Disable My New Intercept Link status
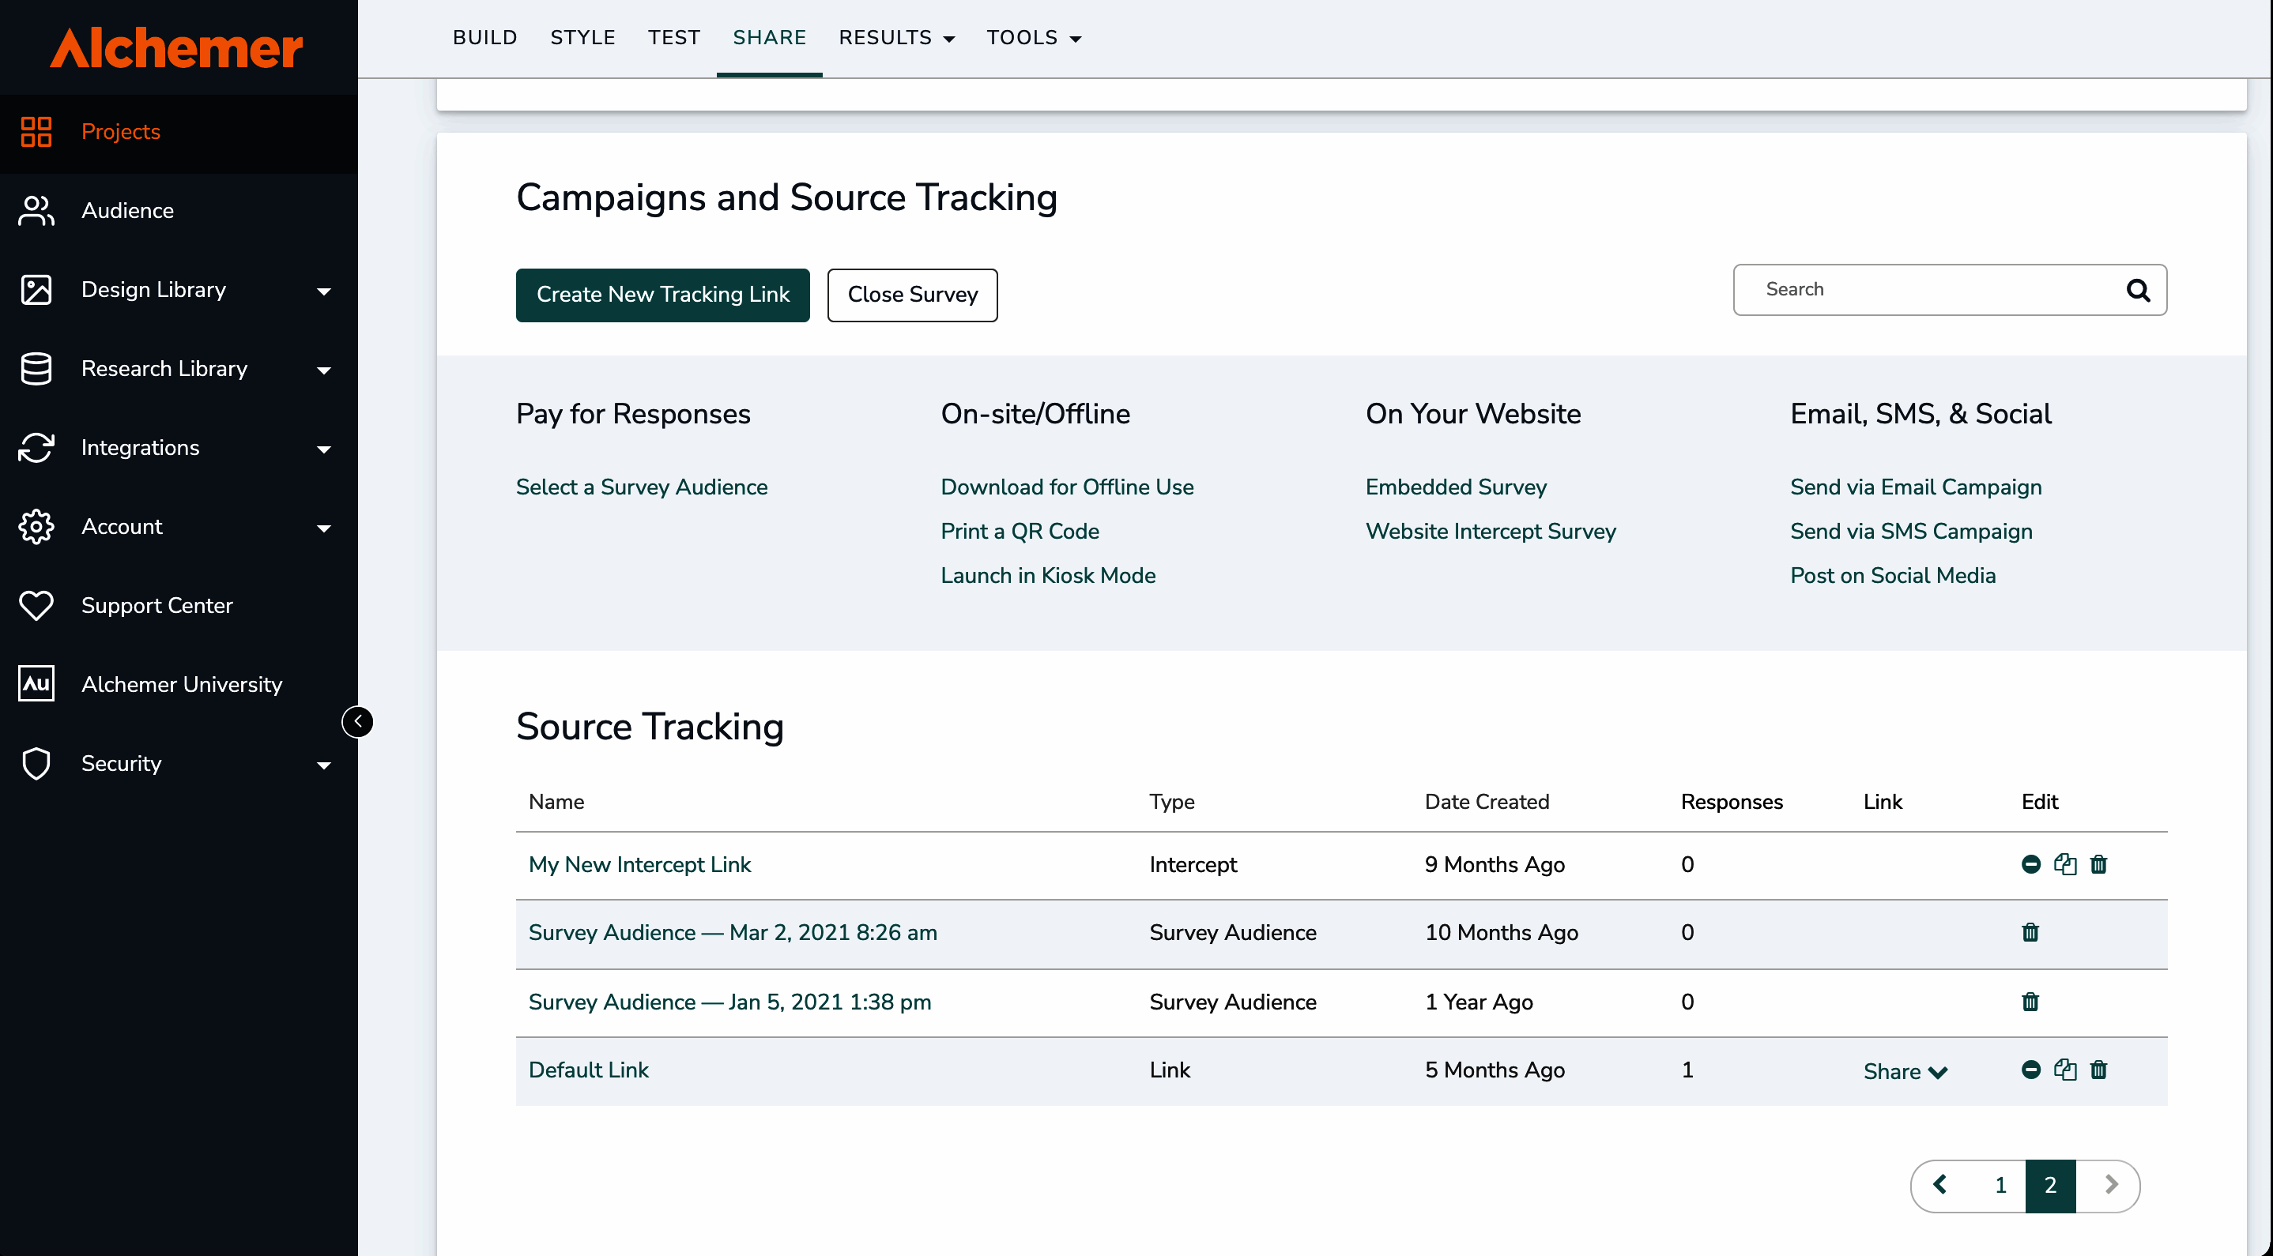 [2030, 864]
